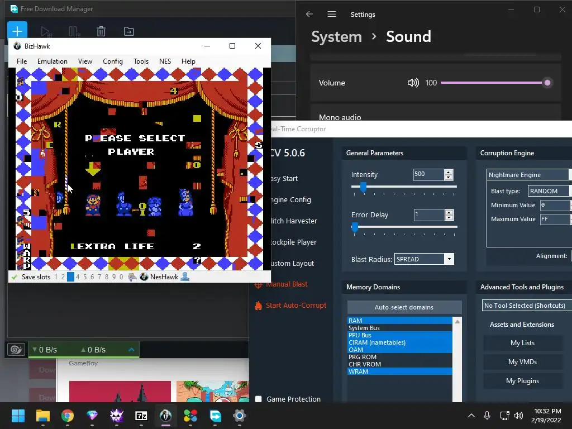Screen dimensions: 572x429
Task: Click the volume speaker mute icon
Action: [413, 83]
